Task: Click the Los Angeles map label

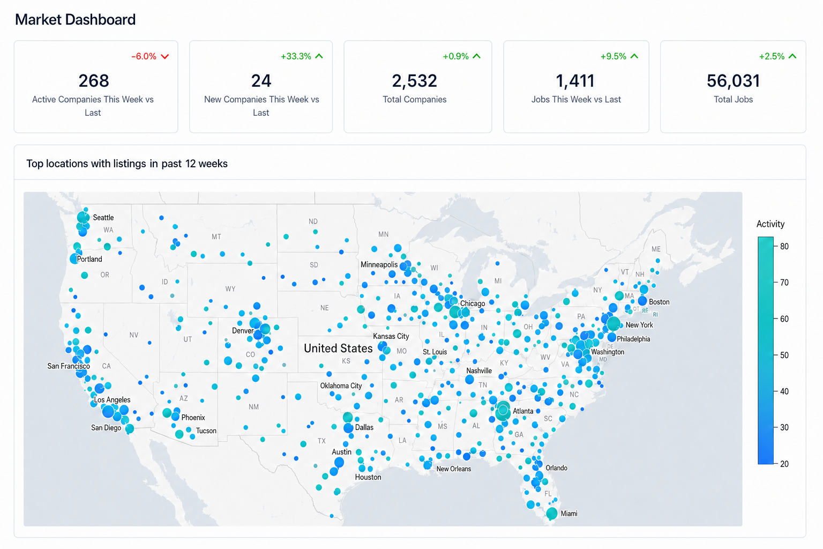Action: click(x=113, y=400)
